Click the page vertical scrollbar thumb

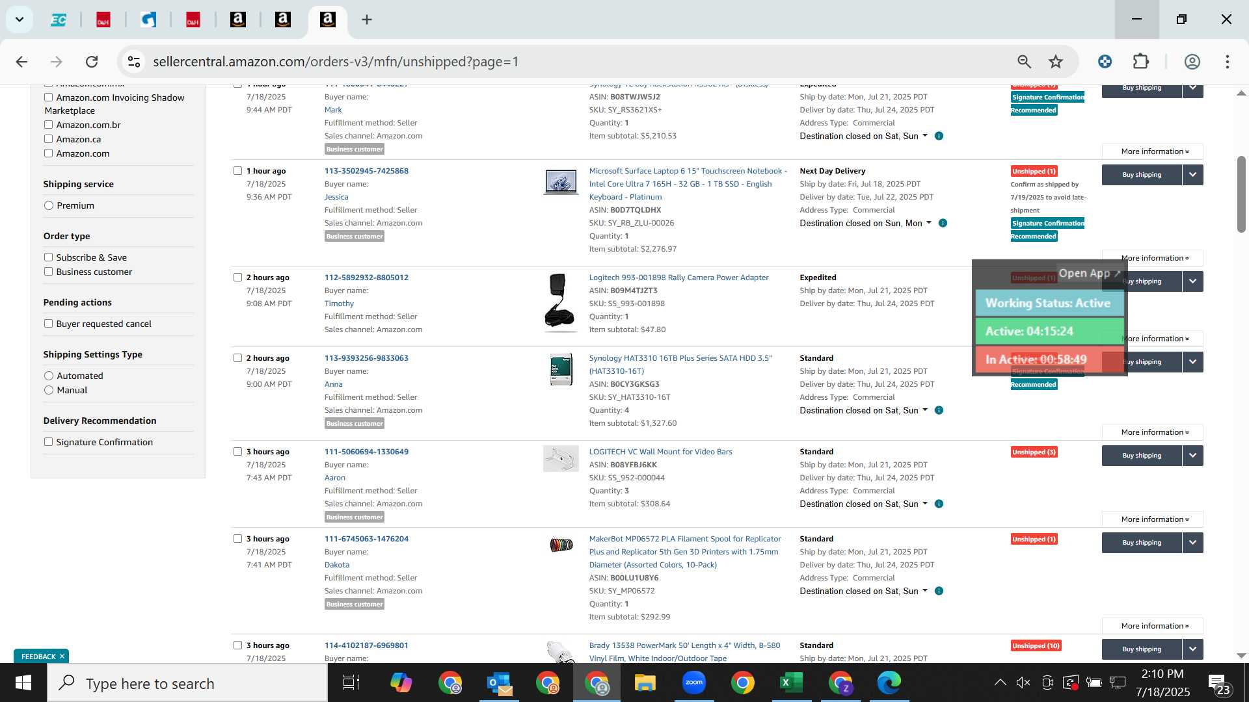tap(1241, 194)
